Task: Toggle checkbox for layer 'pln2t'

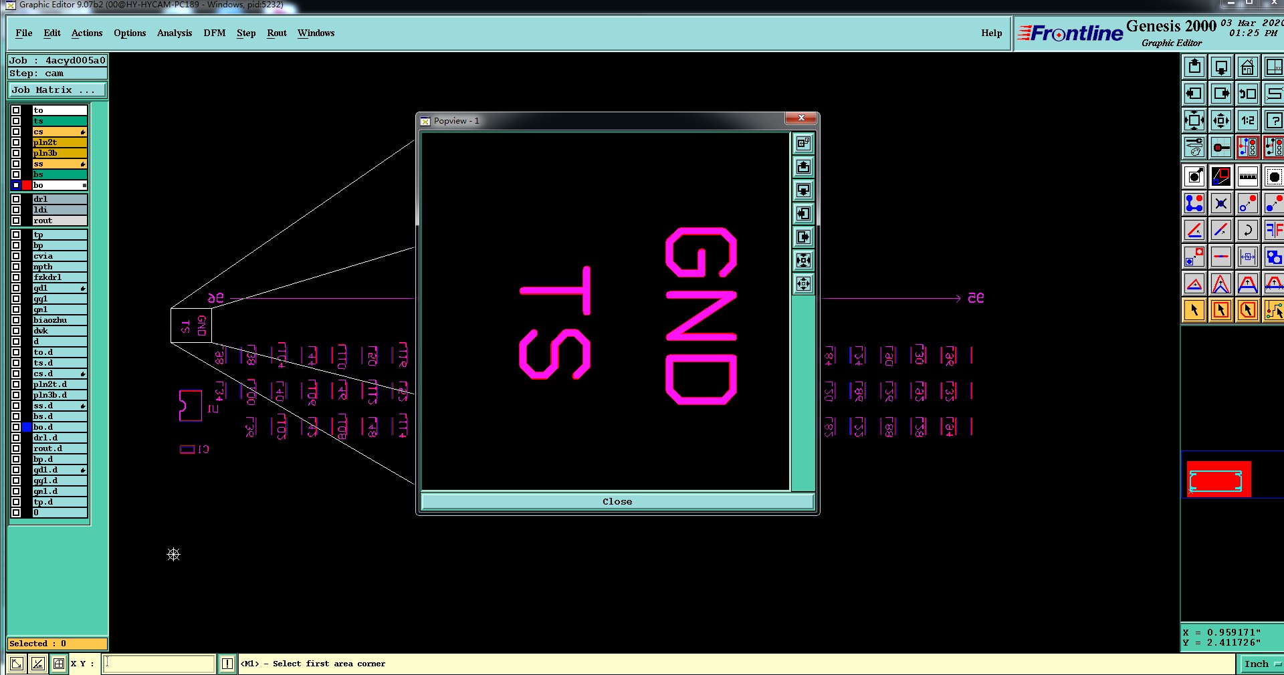Action: coord(16,142)
